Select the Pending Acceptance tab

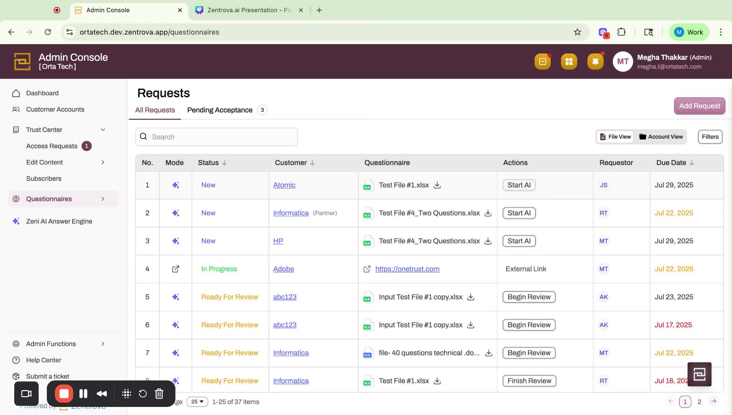227,110
